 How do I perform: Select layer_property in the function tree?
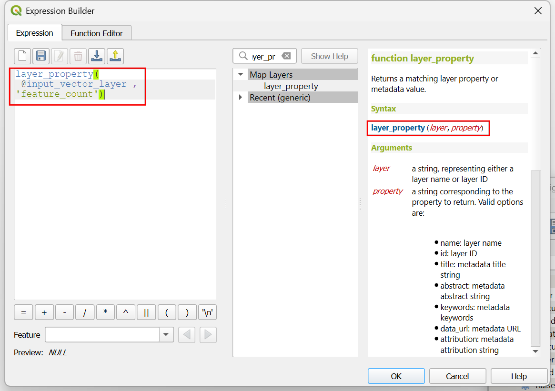(x=291, y=86)
